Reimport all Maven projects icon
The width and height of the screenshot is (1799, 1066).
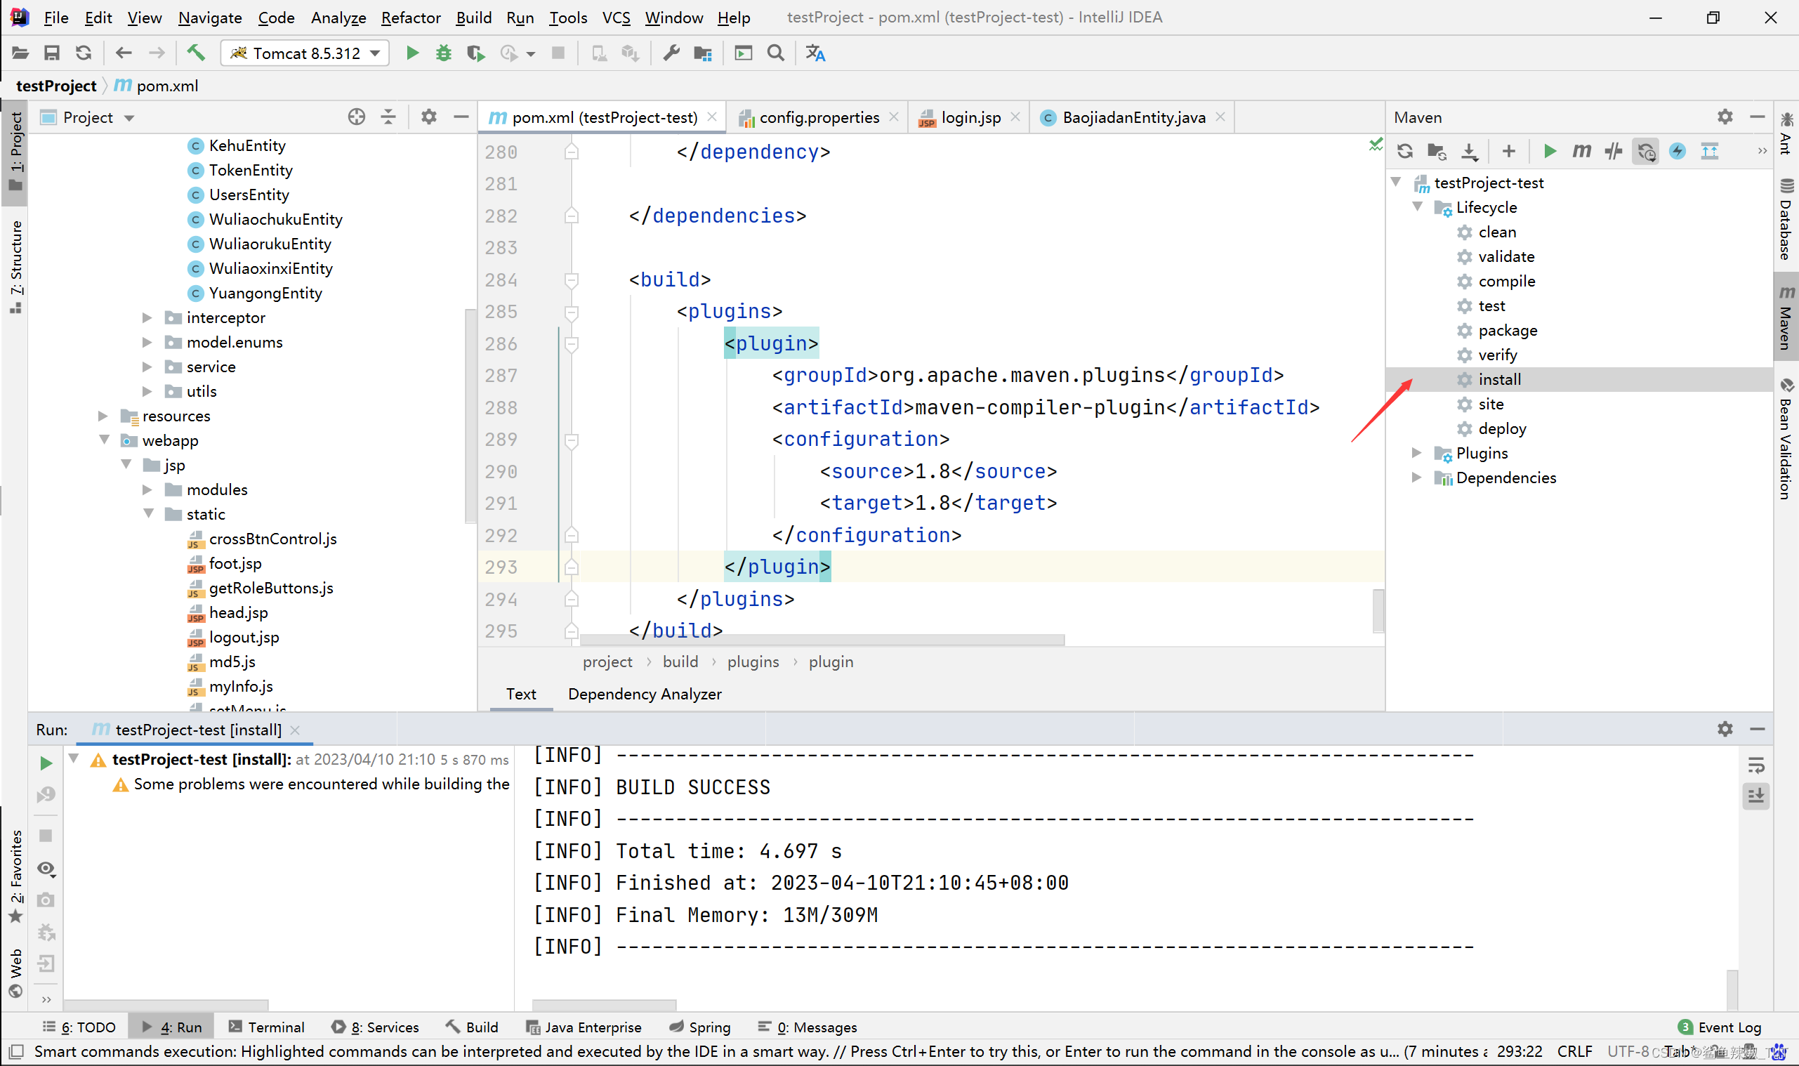point(1406,151)
